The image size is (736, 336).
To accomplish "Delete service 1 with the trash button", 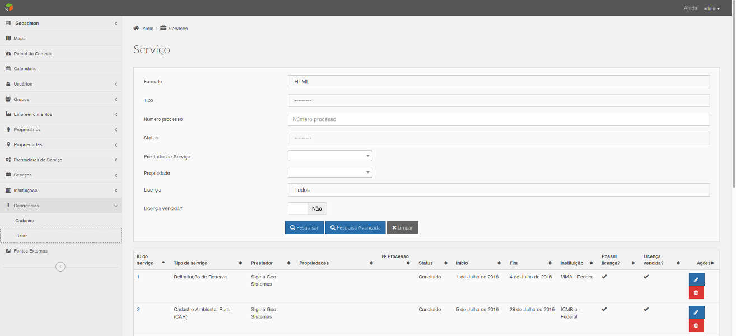I will pyautogui.click(x=696, y=292).
